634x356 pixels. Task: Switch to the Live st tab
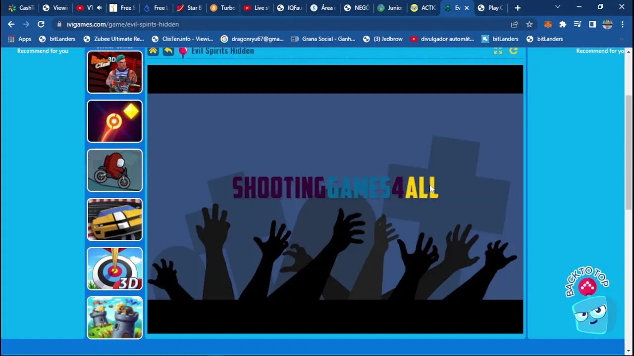pyautogui.click(x=256, y=8)
